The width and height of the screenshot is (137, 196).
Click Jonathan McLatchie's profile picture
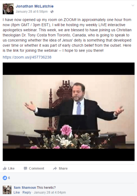tap(8, 9)
